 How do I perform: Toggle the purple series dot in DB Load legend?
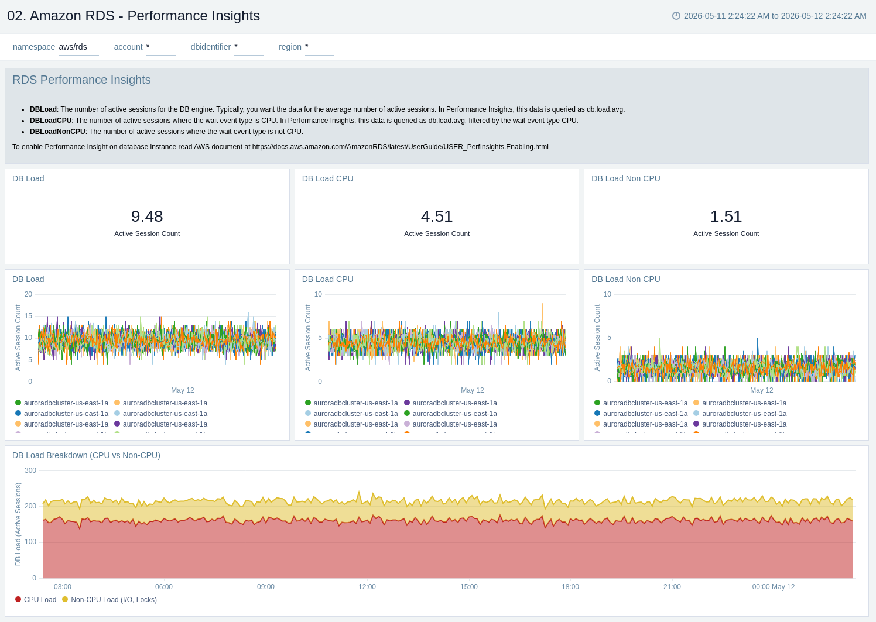click(117, 424)
